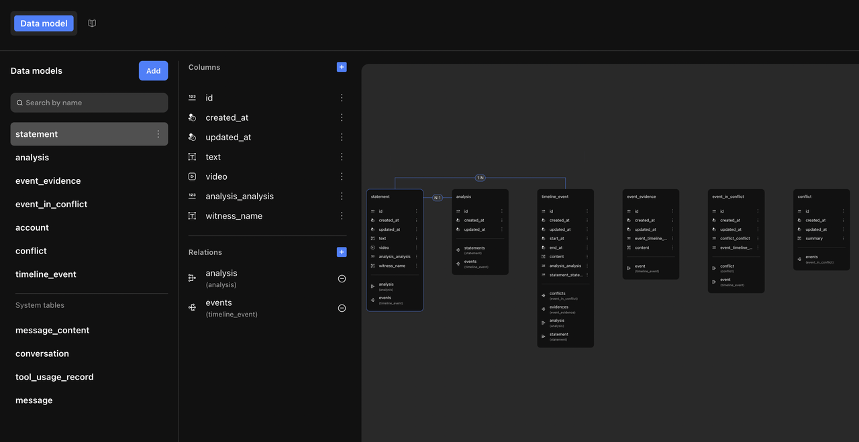The width and height of the screenshot is (859, 442).
Task: Select the analysis_analysis row in the Columns panel
Action: [x=267, y=196]
